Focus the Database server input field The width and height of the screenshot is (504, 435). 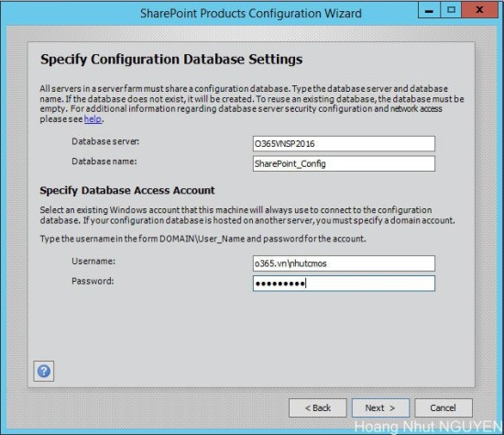(344, 143)
